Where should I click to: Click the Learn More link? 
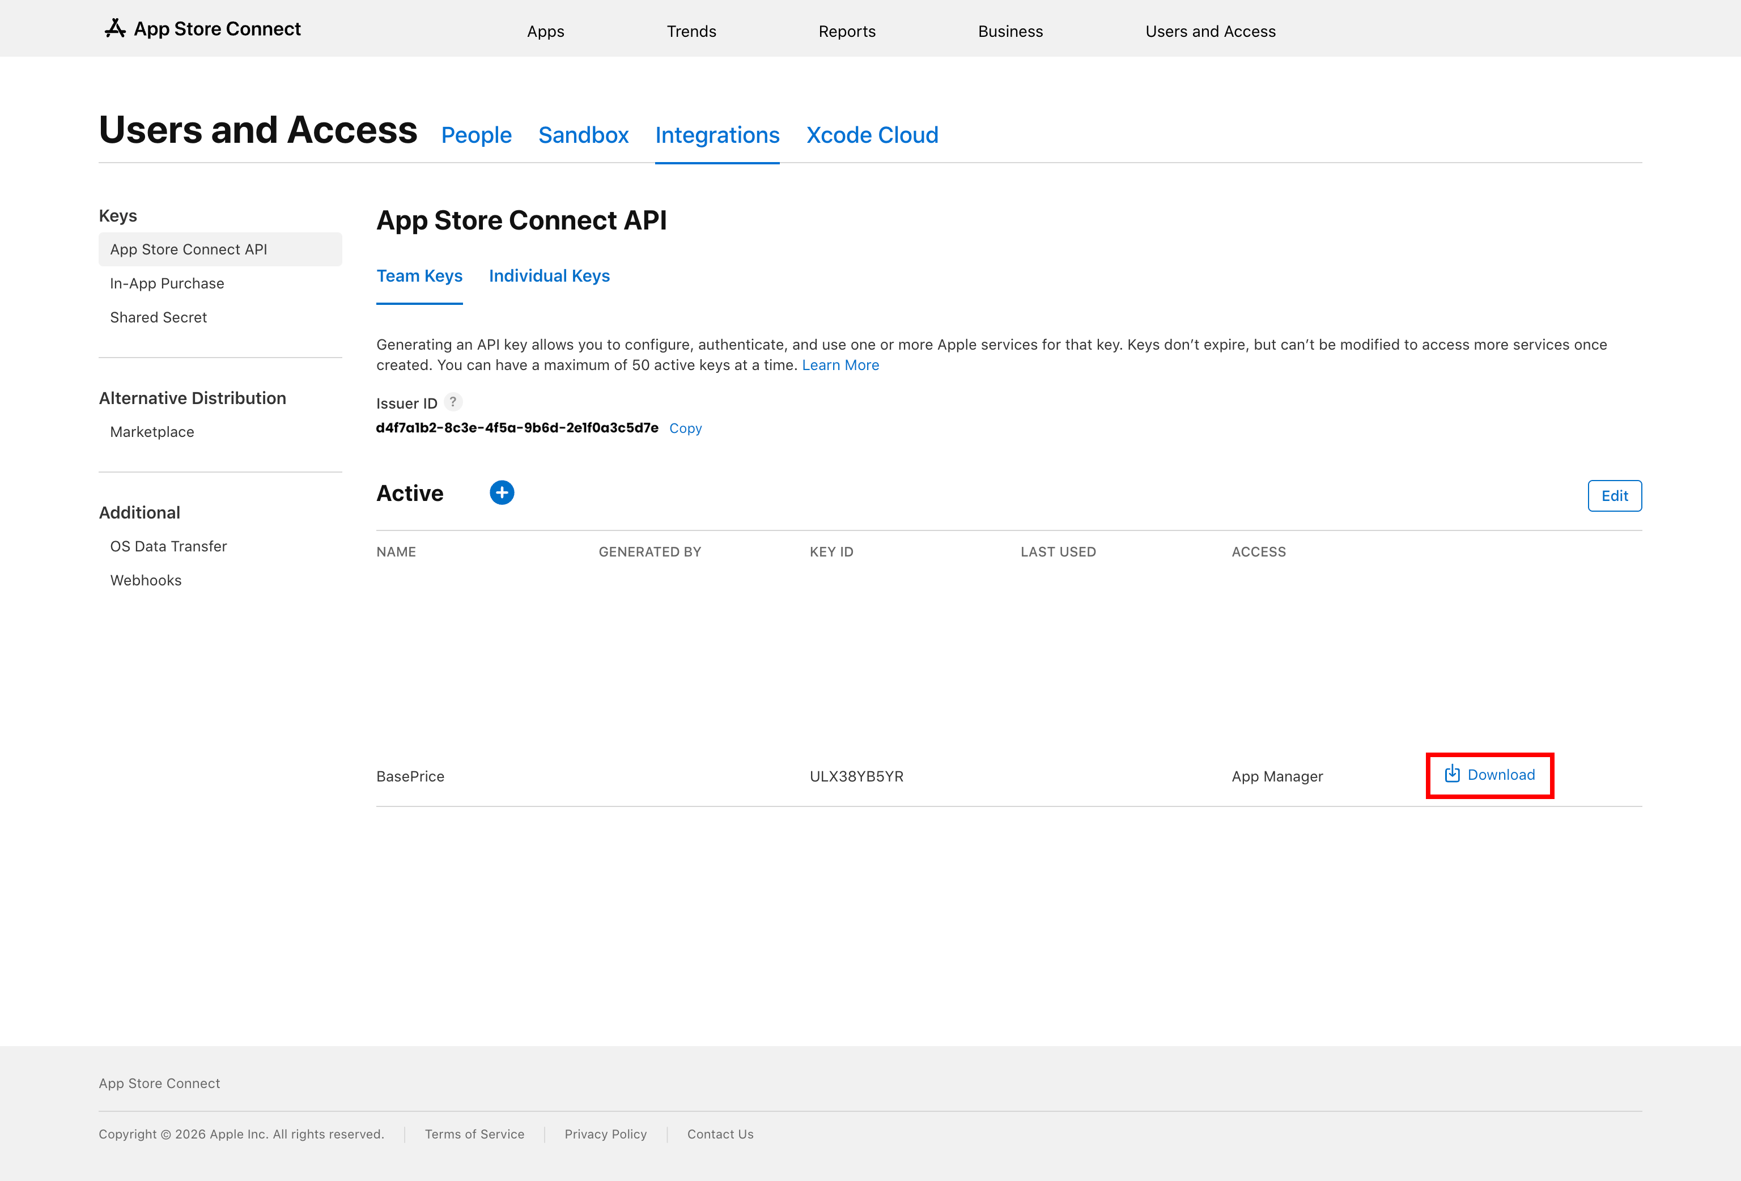point(840,365)
